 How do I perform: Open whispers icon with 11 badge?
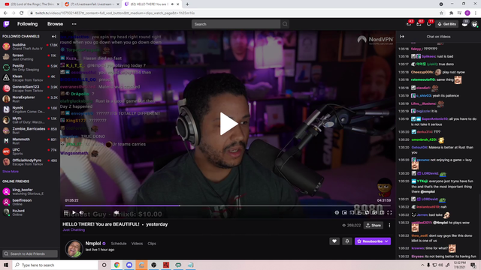click(429, 24)
